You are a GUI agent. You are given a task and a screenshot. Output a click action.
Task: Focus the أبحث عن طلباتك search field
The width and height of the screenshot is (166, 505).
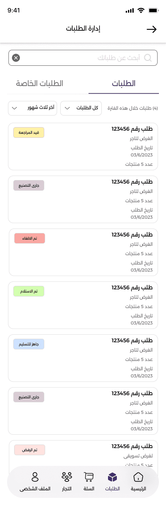click(x=83, y=58)
